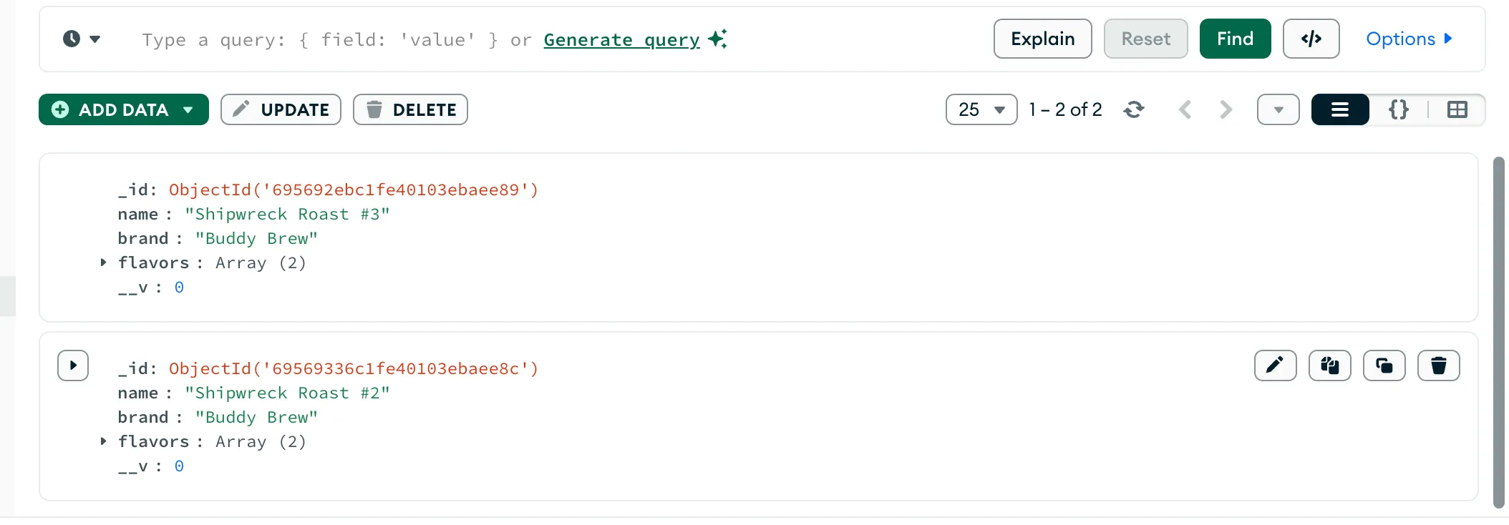Viewport: 1509px width, 525px height.
Task: Click the DELETE button
Action: point(410,109)
